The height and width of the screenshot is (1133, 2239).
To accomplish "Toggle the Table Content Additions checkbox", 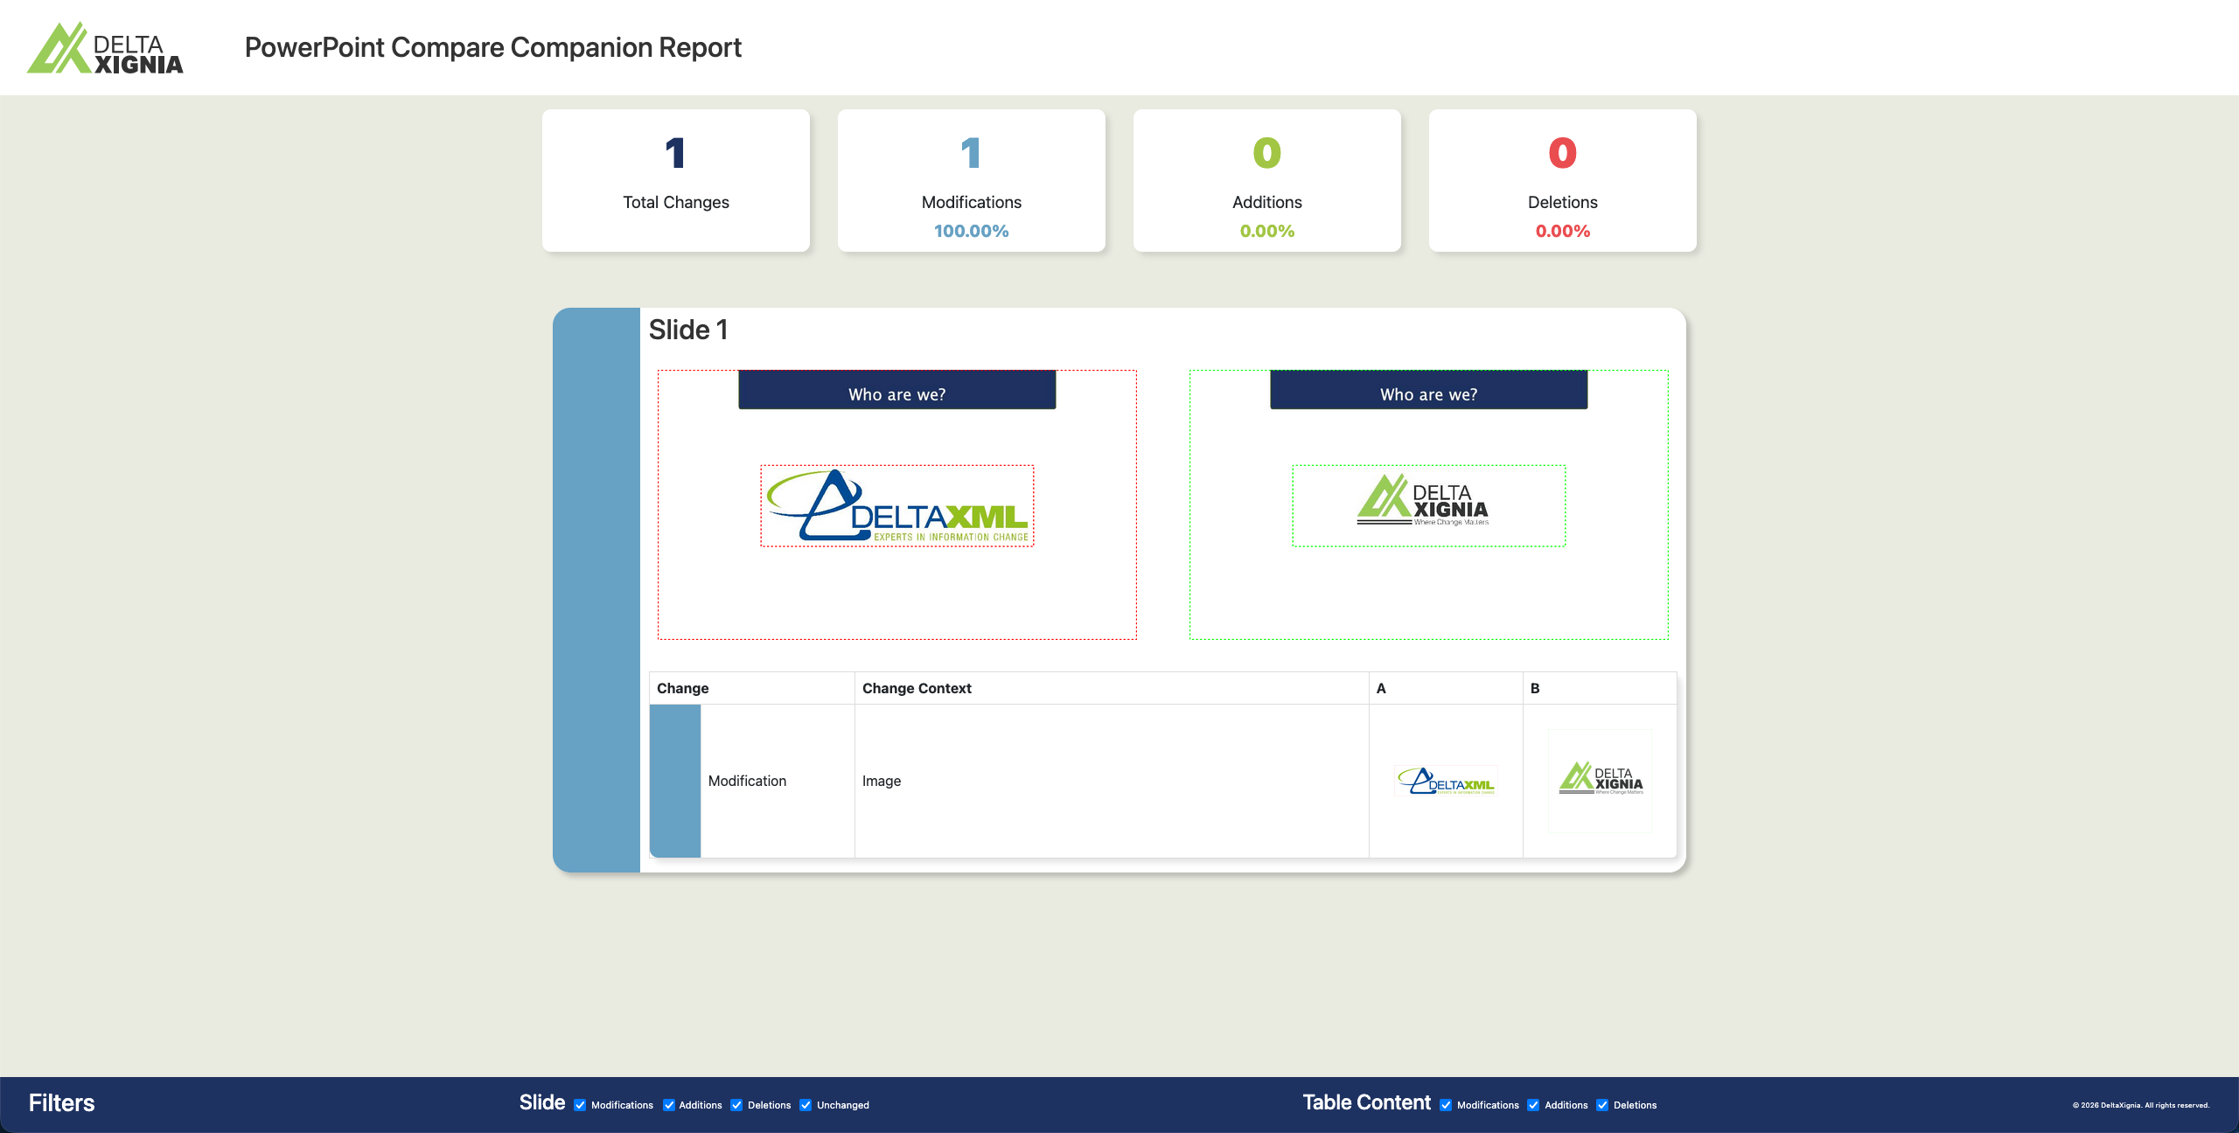I will click(1533, 1105).
